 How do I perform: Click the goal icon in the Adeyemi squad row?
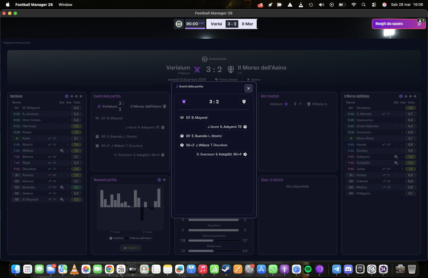pos(396,157)
